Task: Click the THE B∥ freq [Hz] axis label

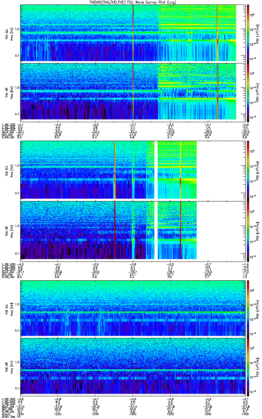Action: [11, 367]
